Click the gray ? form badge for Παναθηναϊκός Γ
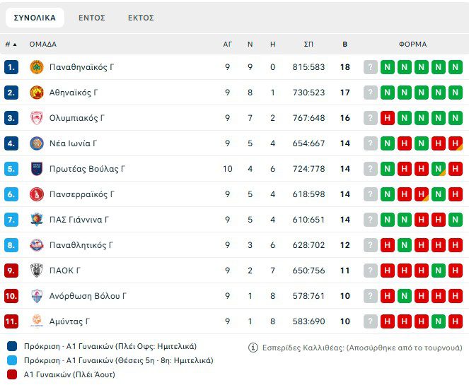The width and height of the screenshot is (469, 385). pyautogui.click(x=371, y=67)
